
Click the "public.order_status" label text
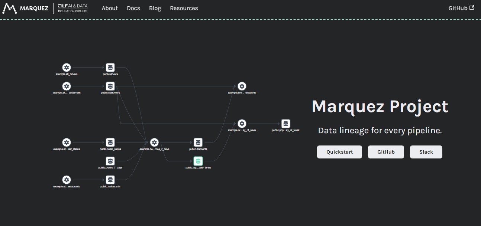point(110,149)
